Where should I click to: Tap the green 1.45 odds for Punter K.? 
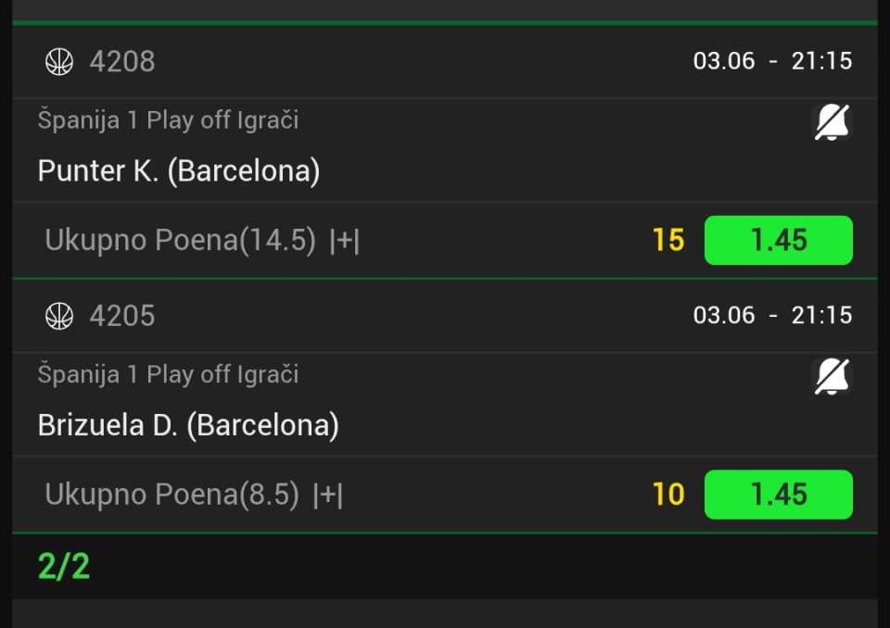click(x=778, y=241)
